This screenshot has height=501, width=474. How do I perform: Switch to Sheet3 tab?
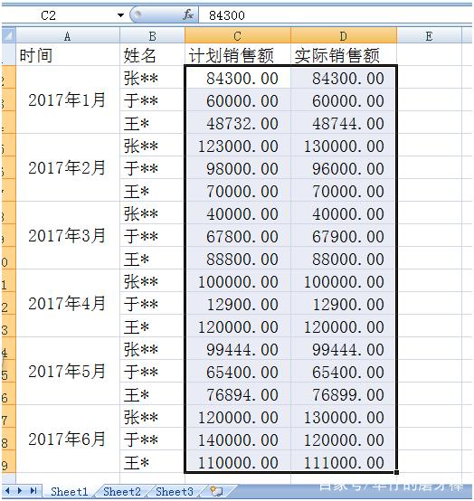pos(175,491)
